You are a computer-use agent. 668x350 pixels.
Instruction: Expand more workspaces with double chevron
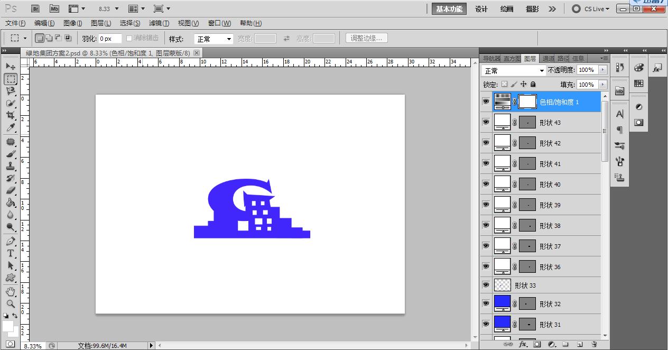pos(552,9)
